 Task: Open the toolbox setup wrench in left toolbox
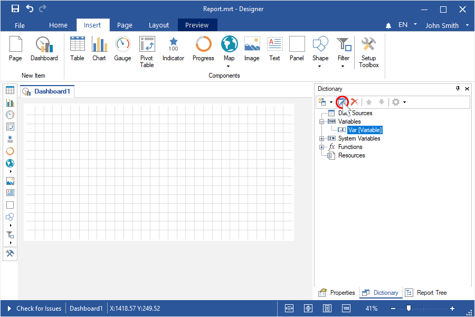pyautogui.click(x=10, y=253)
